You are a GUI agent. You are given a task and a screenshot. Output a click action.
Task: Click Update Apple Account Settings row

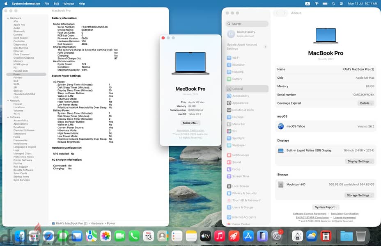(x=247, y=47)
